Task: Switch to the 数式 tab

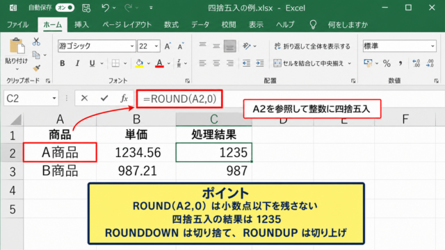Action: [x=171, y=25]
